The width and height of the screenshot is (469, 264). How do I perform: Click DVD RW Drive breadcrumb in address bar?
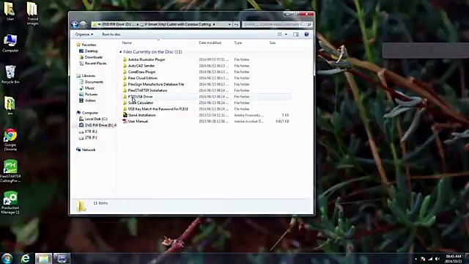click(x=118, y=24)
